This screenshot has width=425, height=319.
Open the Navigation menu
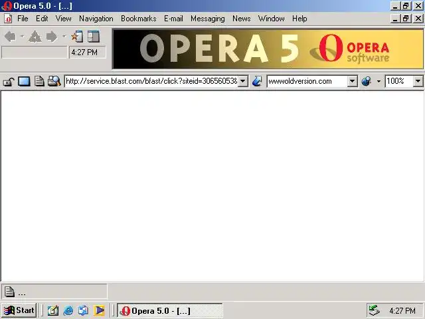pos(96,19)
